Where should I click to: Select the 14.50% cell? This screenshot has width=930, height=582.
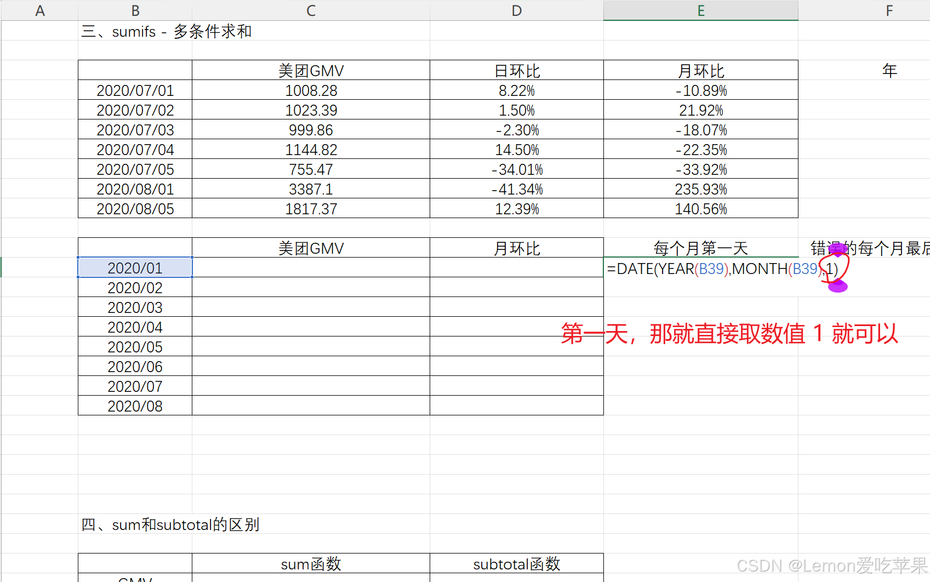pos(517,149)
